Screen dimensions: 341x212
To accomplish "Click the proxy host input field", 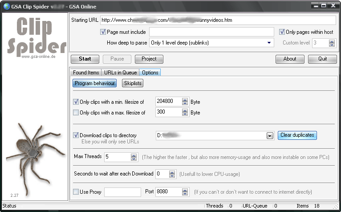I will 123,192.
